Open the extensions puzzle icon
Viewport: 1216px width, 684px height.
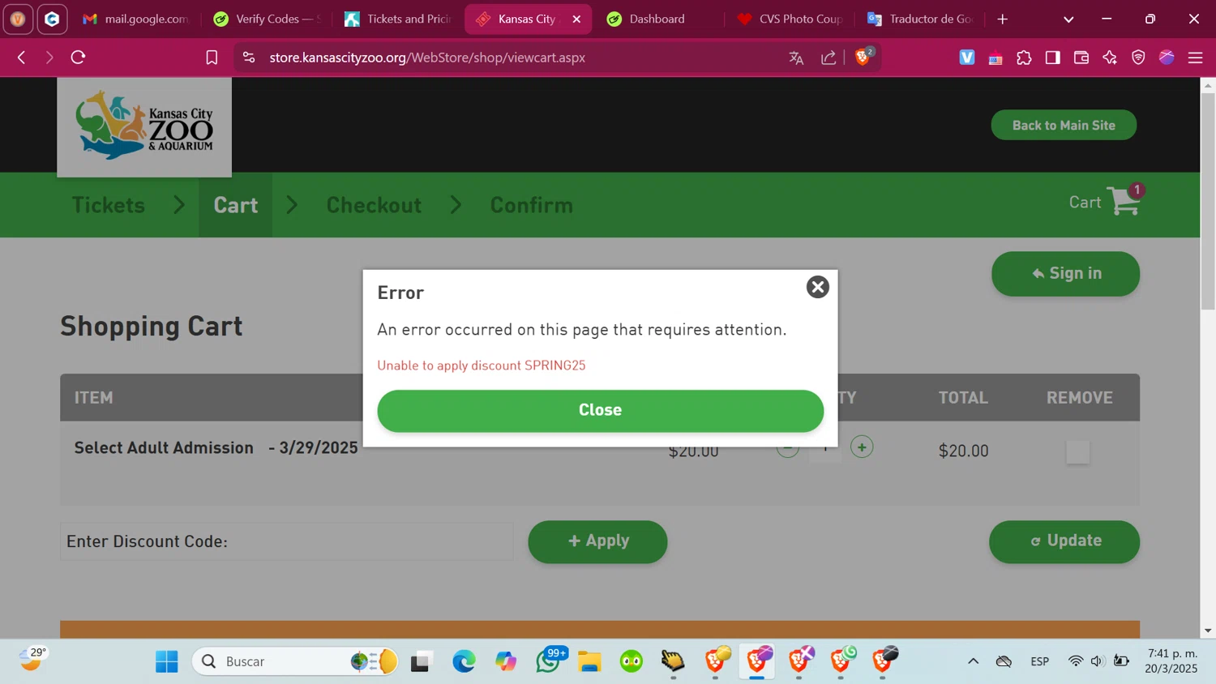click(x=1024, y=58)
